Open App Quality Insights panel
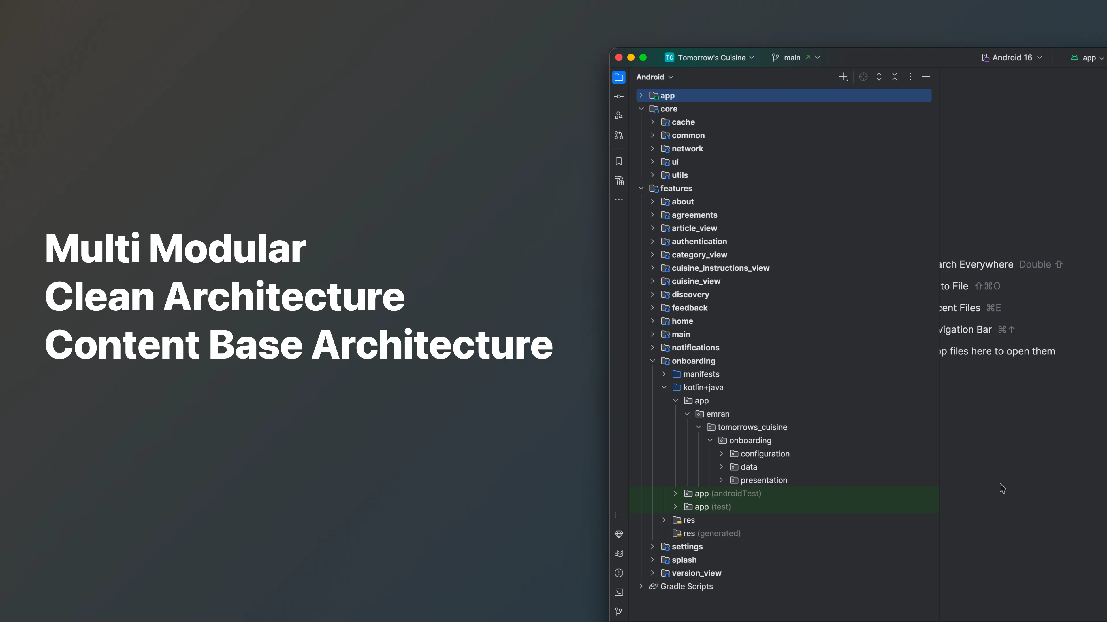Viewport: 1107px width, 622px height. click(619, 534)
